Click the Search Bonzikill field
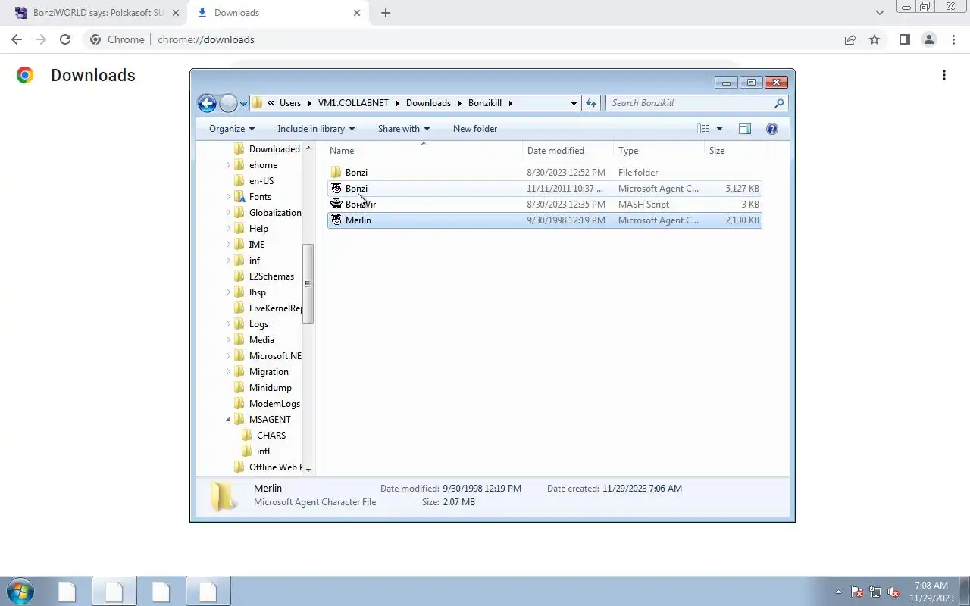 [696, 103]
